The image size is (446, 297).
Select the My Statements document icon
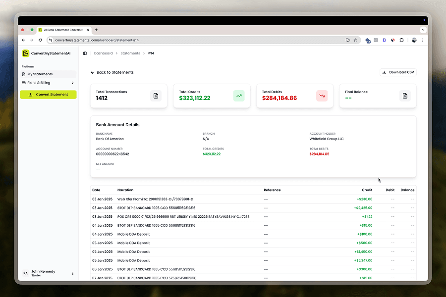pyautogui.click(x=24, y=74)
